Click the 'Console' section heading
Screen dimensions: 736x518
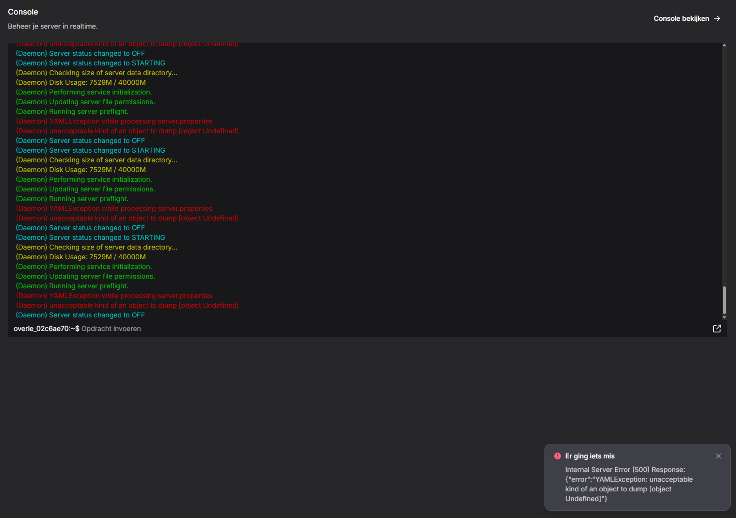23,12
